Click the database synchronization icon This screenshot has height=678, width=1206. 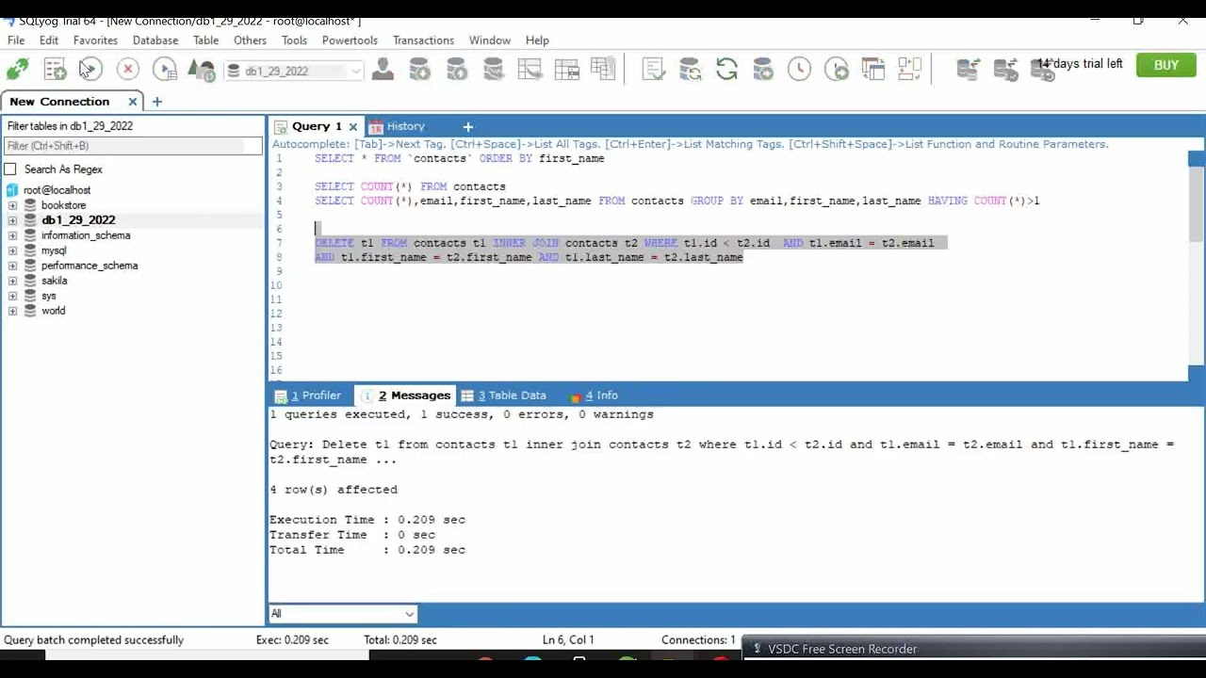click(690, 70)
